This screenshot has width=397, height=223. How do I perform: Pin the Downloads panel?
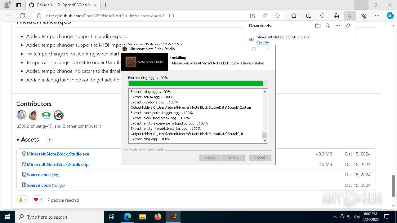[x=348, y=26]
